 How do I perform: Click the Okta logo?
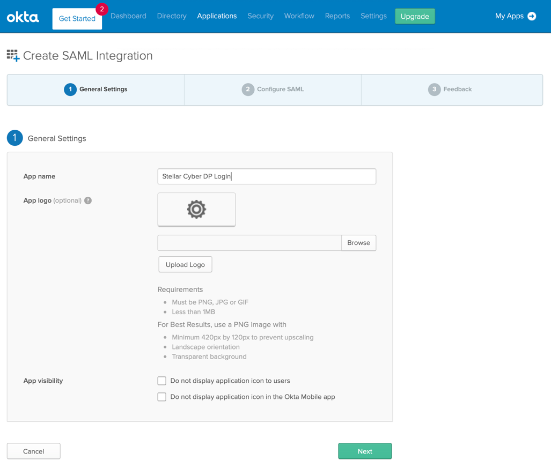click(x=23, y=17)
